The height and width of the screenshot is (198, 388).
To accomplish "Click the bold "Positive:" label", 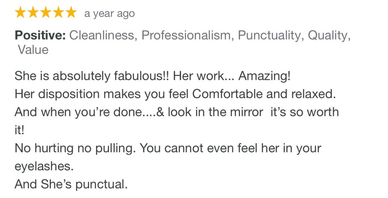I will [x=40, y=35].
